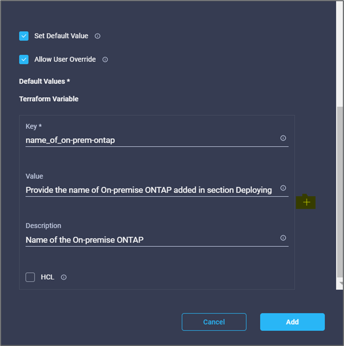Image resolution: width=344 pixels, height=346 pixels.
Task: Click info icon in the Value field
Action: tap(283, 188)
